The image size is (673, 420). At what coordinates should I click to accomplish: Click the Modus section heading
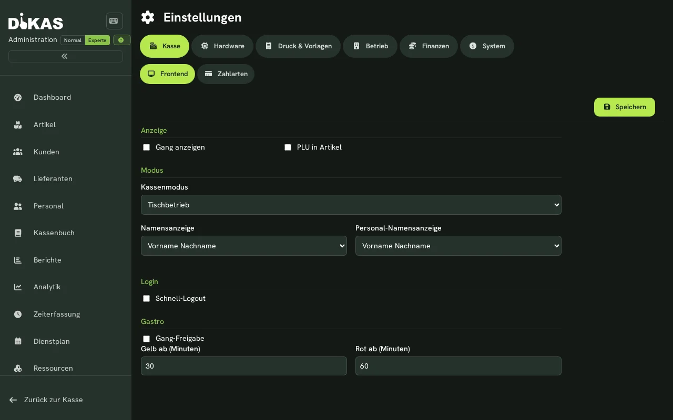click(x=152, y=170)
